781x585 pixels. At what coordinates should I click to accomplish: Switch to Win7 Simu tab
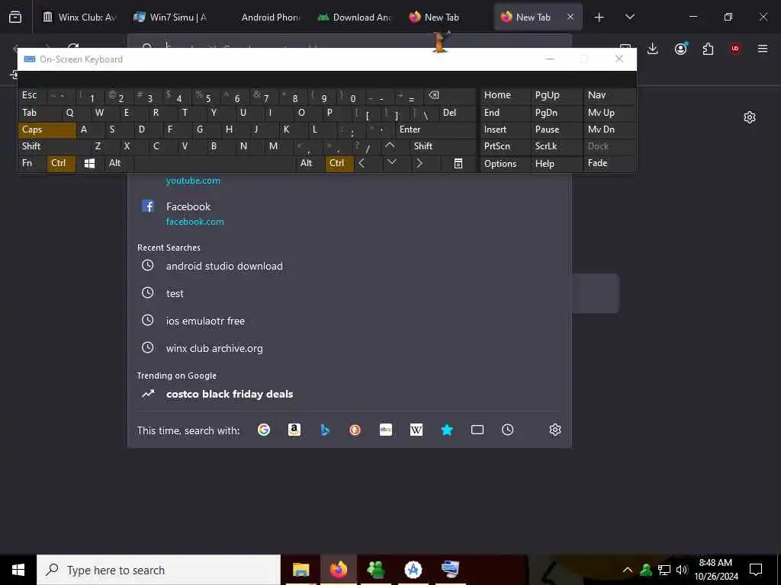tap(171, 18)
